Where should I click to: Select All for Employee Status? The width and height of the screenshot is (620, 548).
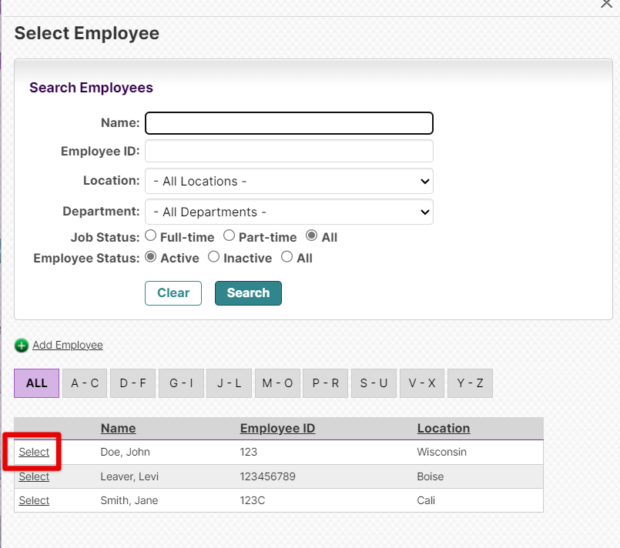(287, 257)
